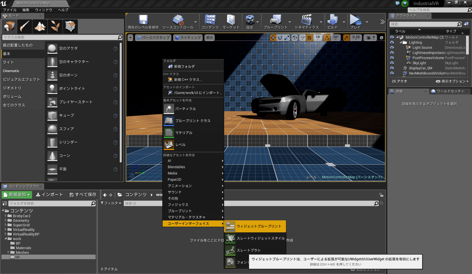Image resolution: width=472 pixels, height=274 pixels.
Task: Toggle world/local coordinate system icon
Action: pos(294,38)
